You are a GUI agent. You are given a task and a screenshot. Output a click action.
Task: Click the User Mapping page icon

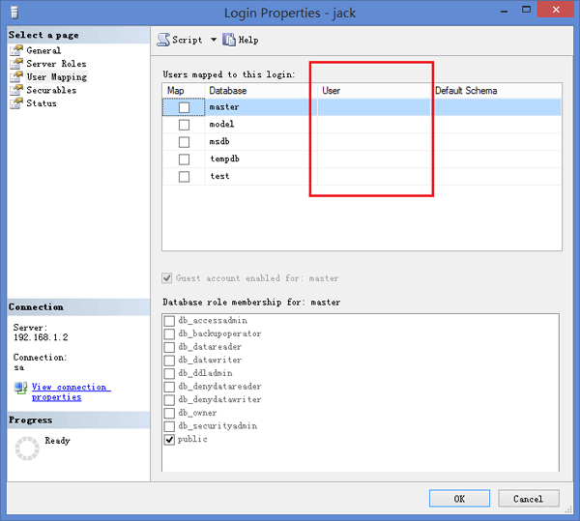pyautogui.click(x=16, y=76)
